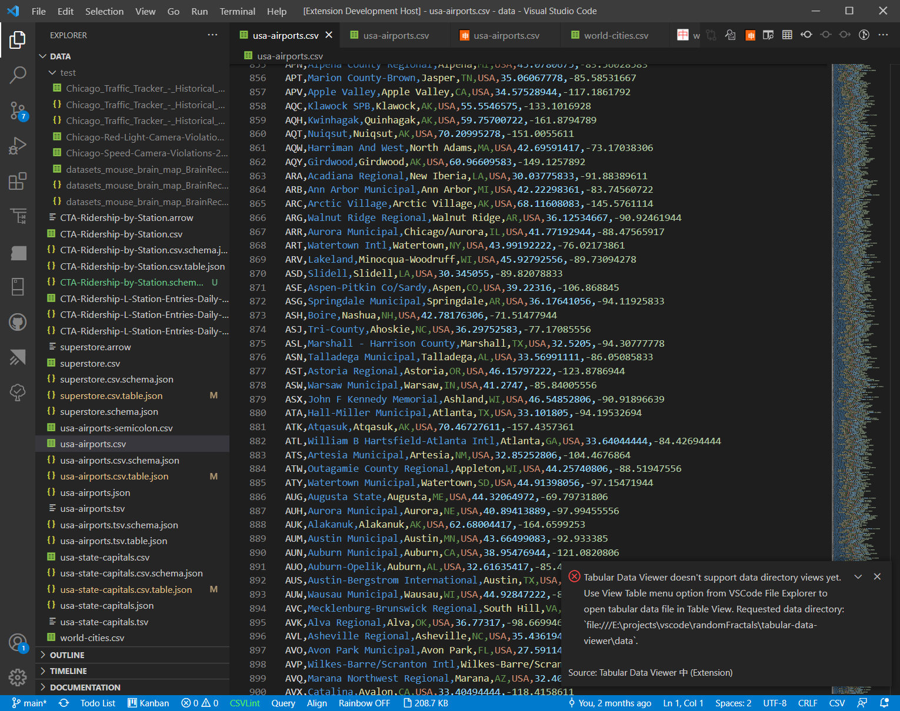The width and height of the screenshot is (900, 711).
Task: Toggle Rainbow OFF in the status bar
Action: coord(365,703)
